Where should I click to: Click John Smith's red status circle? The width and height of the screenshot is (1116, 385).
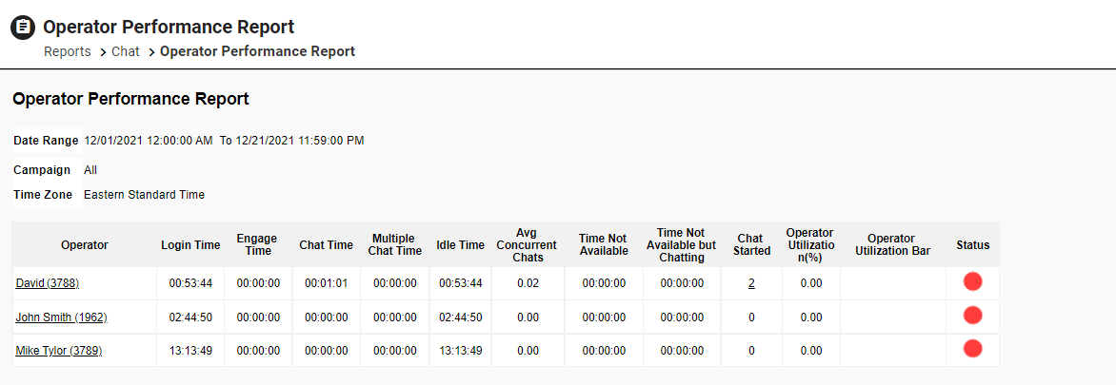[972, 316]
